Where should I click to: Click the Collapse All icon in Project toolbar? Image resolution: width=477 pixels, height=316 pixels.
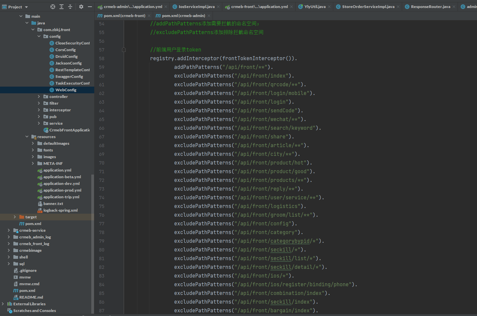tap(70, 7)
